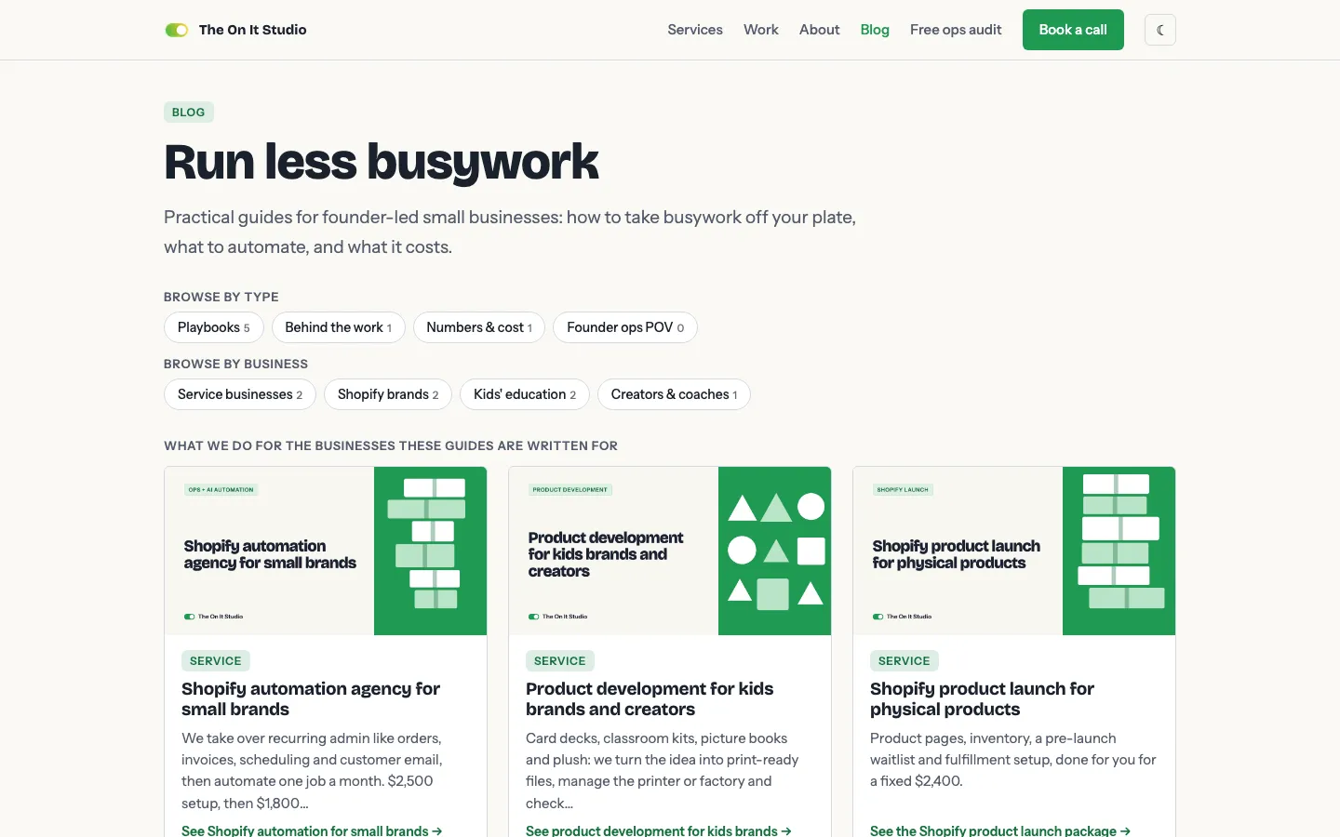
Task: Click the SERVICE badge on Shopify product launch card
Action: 904,661
